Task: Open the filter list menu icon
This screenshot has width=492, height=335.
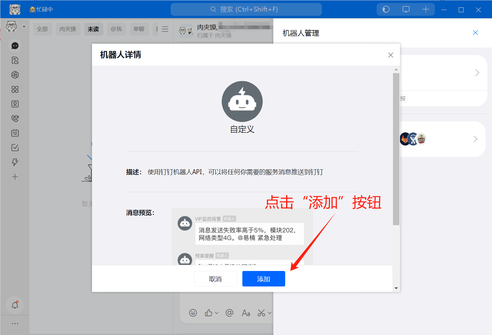Action: click(165, 29)
